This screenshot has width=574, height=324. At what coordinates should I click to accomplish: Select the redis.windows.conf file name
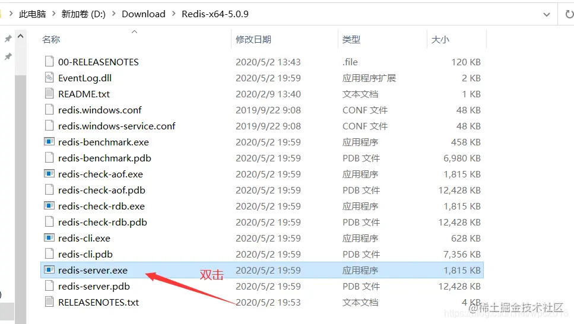100,110
